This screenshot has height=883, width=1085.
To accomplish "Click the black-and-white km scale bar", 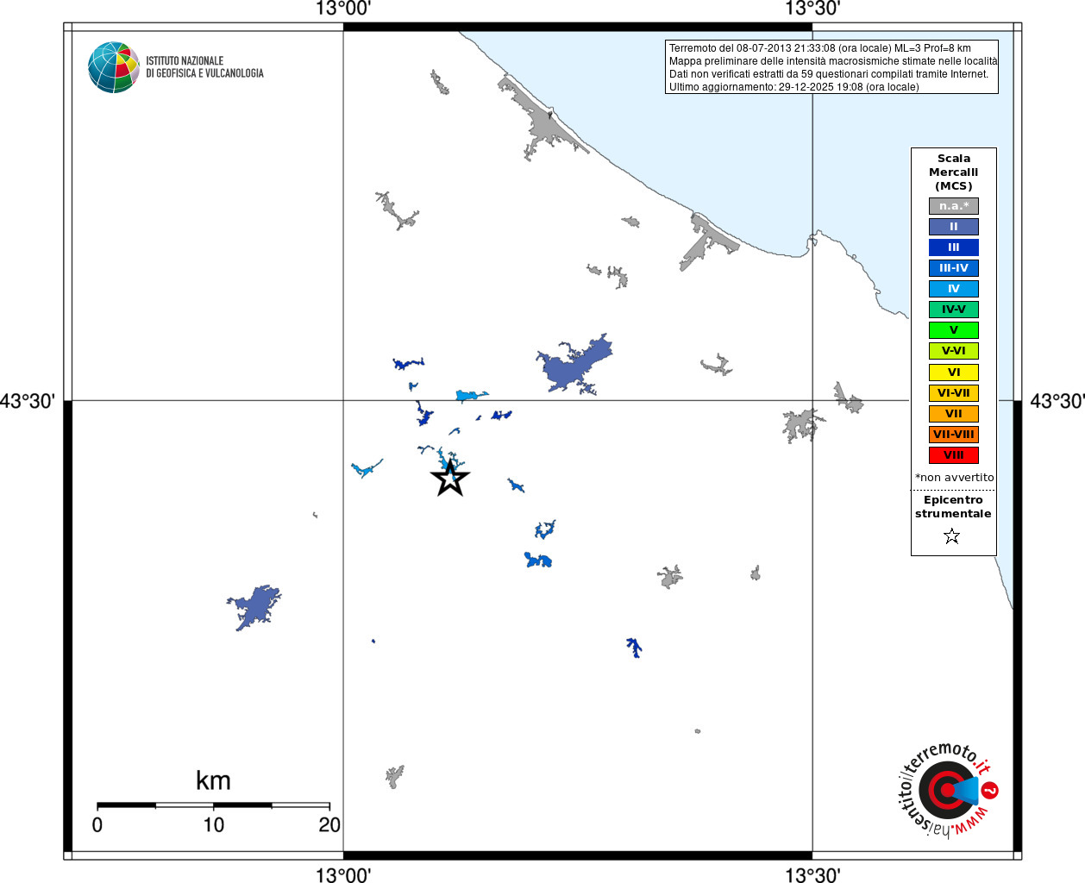I will (x=213, y=805).
